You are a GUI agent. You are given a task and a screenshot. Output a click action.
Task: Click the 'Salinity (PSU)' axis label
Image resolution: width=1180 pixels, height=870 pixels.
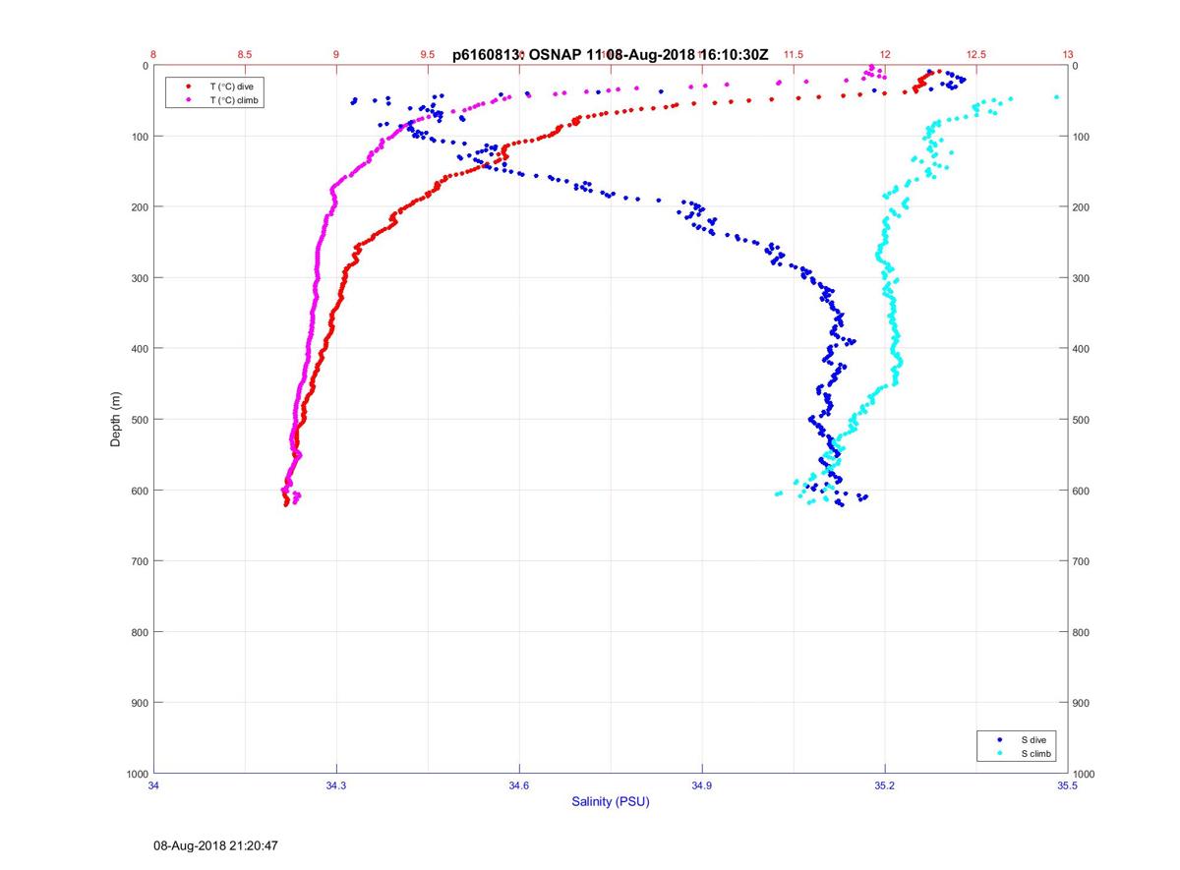pos(611,802)
